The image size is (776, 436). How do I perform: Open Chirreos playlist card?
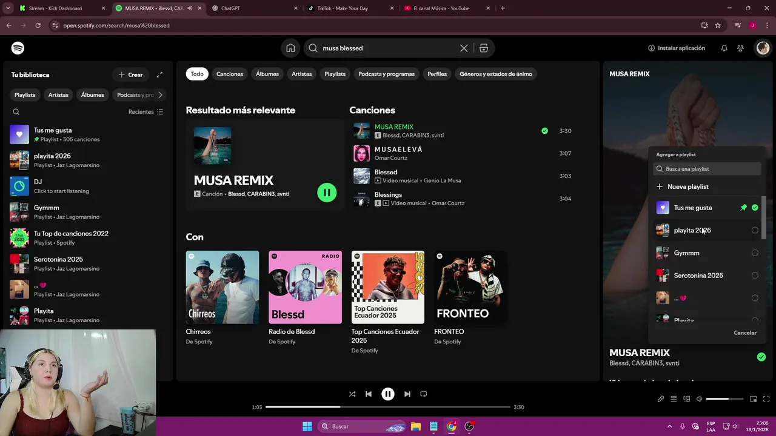click(222, 297)
